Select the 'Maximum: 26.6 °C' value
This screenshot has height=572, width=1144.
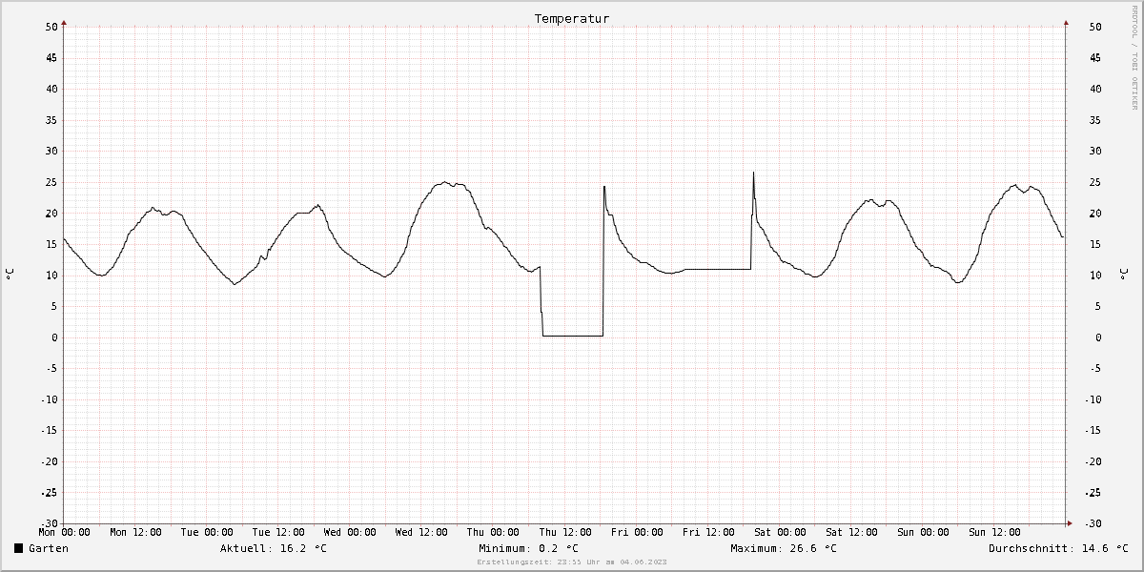click(784, 548)
